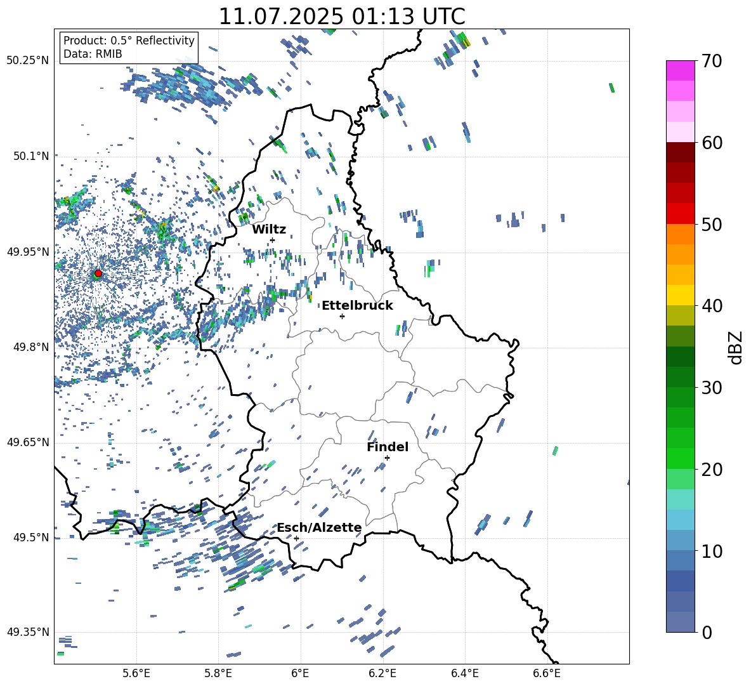Click the colorbar 50 tick label
The width and height of the screenshot is (751, 686).
click(712, 225)
